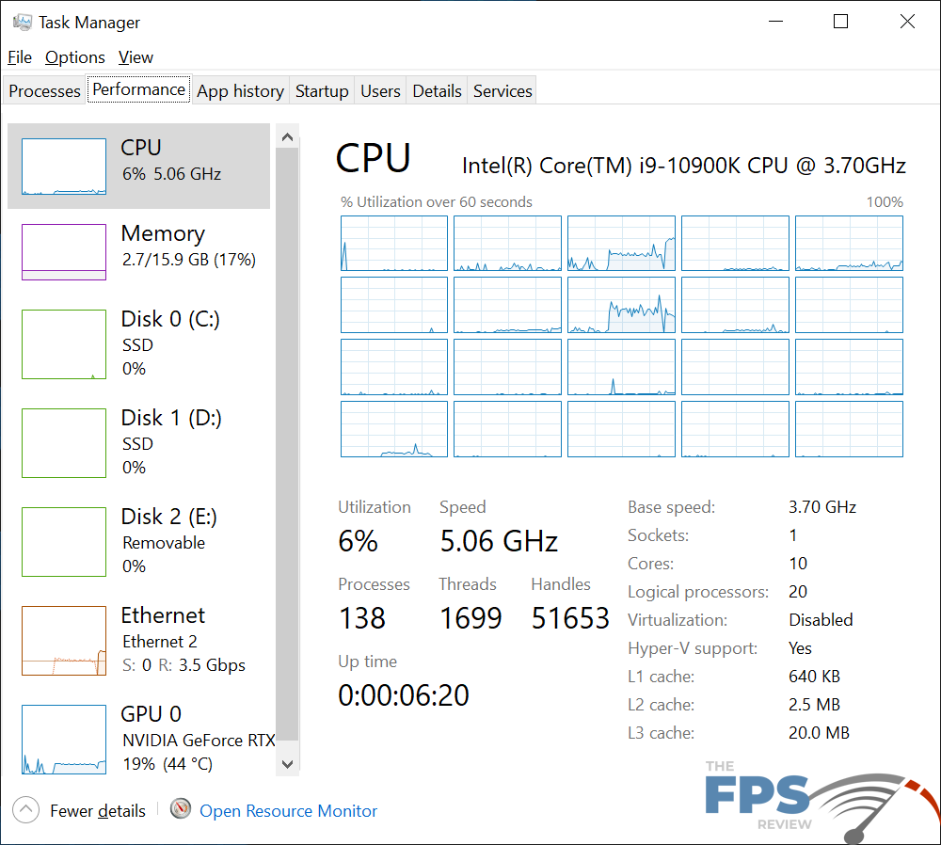941x845 pixels.
Task: Click the "0:00:06:20" up time value
Action: coord(404,695)
